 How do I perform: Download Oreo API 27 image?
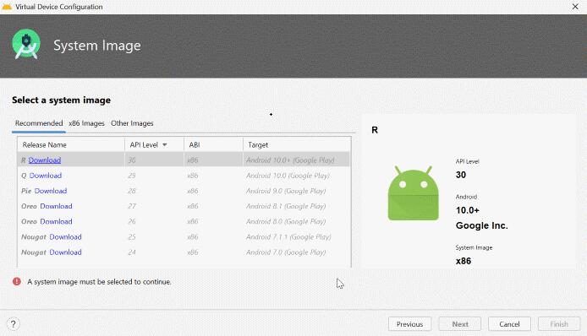coord(56,206)
